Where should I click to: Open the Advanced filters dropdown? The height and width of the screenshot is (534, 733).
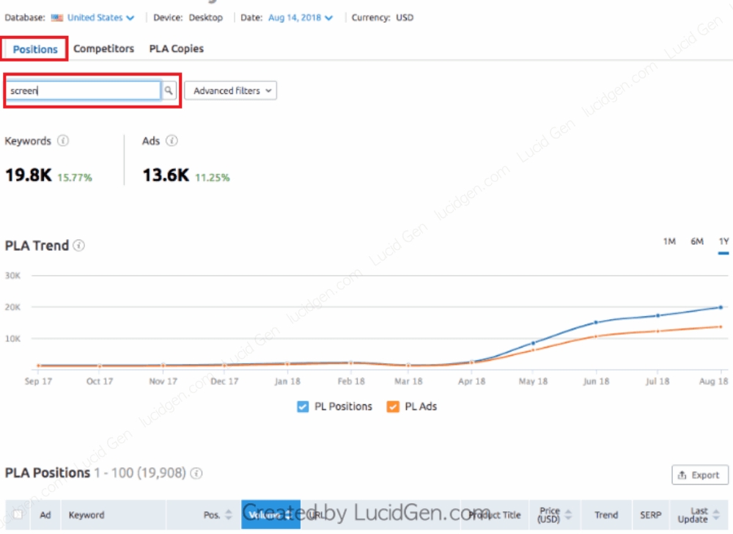(230, 91)
